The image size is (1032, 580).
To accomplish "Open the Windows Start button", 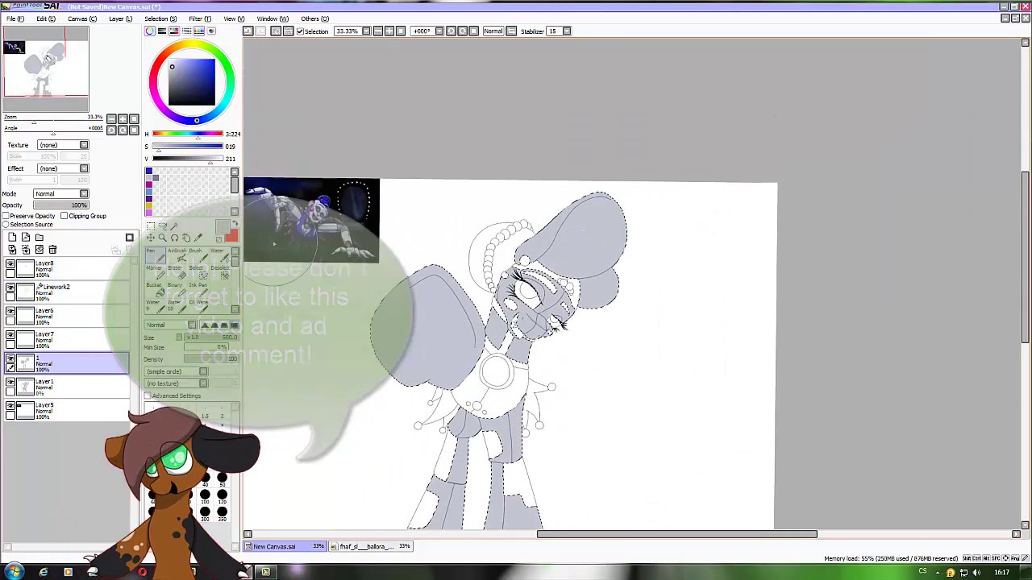I will (x=15, y=572).
